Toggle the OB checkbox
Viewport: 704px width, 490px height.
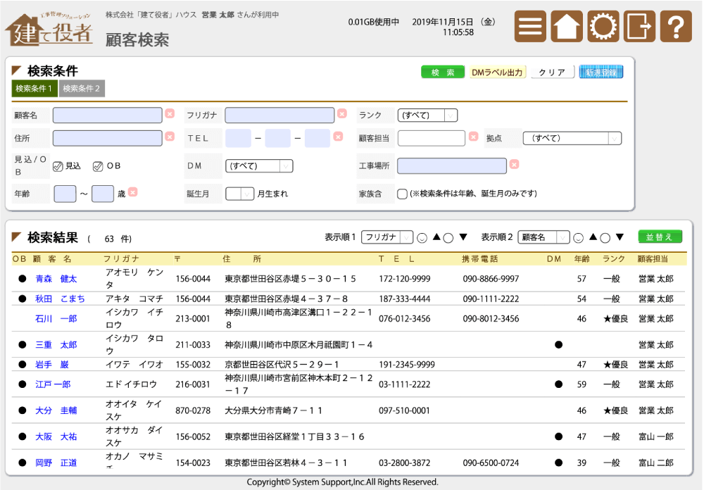[98, 167]
